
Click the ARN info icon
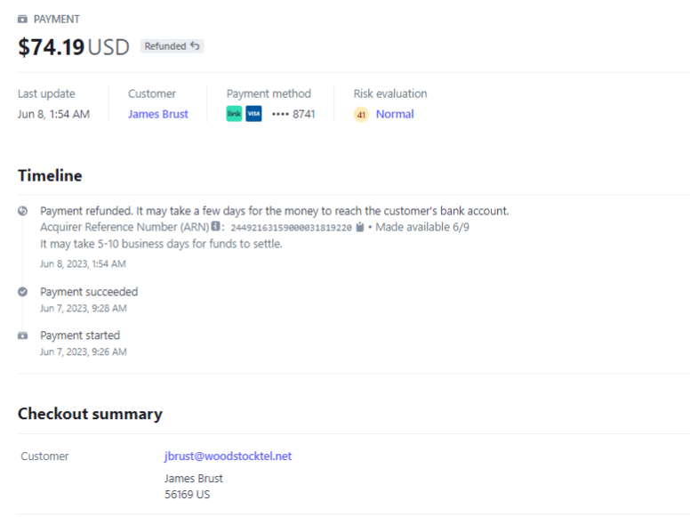(216, 227)
